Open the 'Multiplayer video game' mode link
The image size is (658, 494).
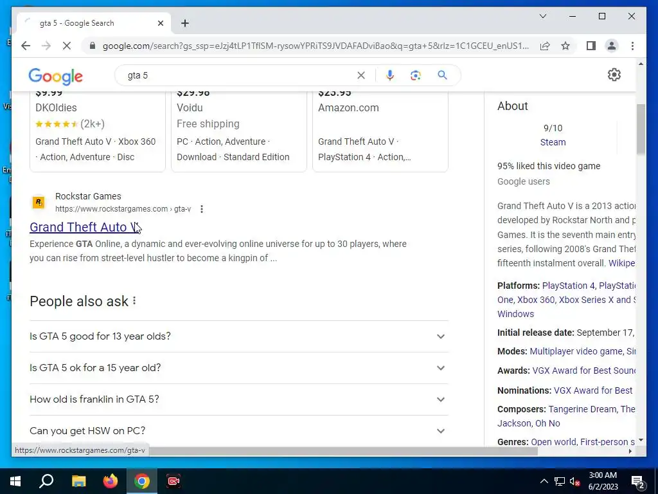point(576,351)
